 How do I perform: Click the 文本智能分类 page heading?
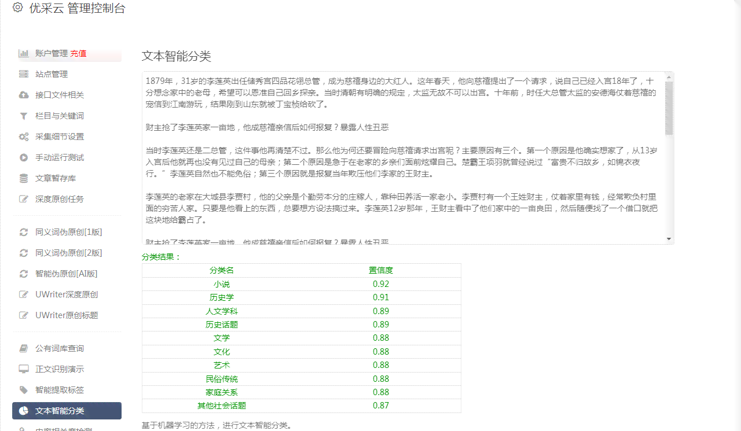[x=177, y=56]
